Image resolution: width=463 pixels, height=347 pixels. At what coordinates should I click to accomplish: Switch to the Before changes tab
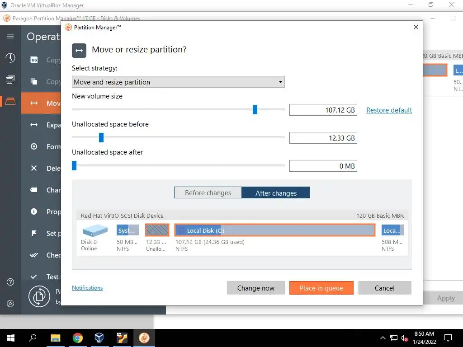click(x=208, y=192)
